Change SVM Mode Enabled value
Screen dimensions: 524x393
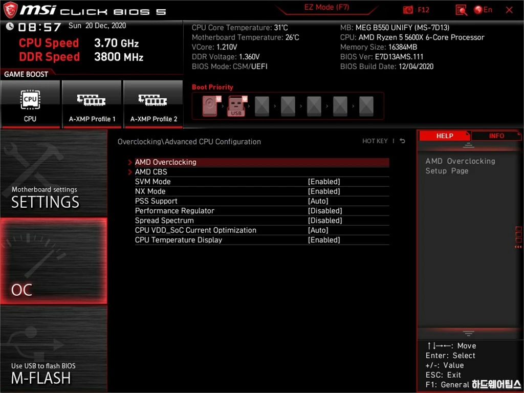pos(324,182)
